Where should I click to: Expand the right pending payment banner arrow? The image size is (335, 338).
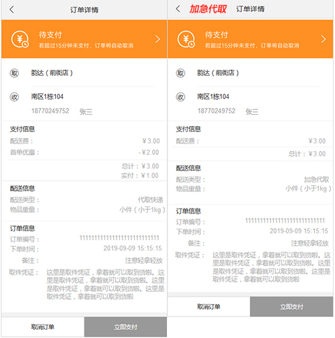point(324,39)
